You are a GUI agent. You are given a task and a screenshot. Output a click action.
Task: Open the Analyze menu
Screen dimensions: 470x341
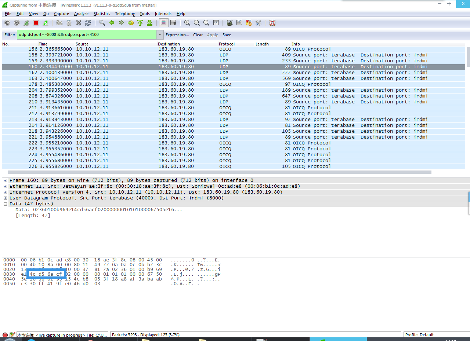81,14
